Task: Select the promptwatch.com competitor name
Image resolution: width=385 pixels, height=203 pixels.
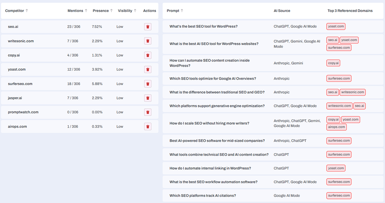Action: coord(23,112)
